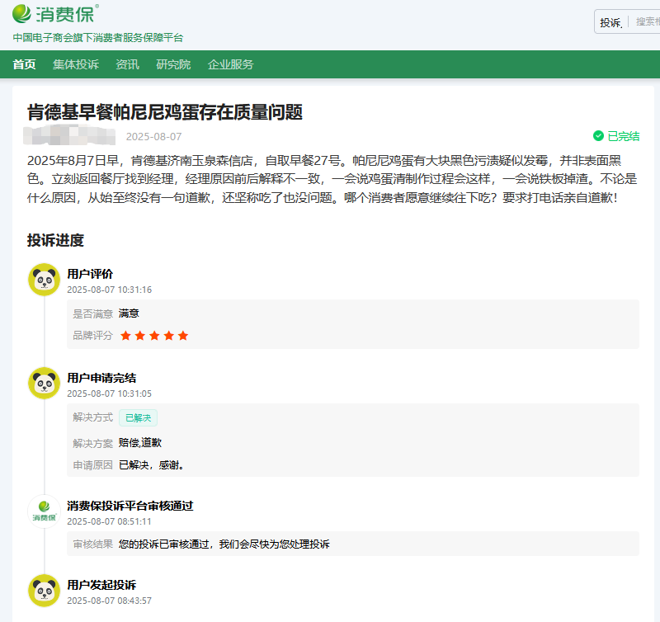Click the 消费保 avatar beside 审核通过

pyautogui.click(x=45, y=511)
